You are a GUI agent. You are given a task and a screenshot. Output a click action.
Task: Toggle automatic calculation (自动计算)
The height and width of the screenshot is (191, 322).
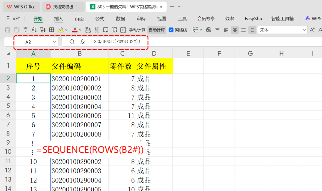[x=157, y=30]
